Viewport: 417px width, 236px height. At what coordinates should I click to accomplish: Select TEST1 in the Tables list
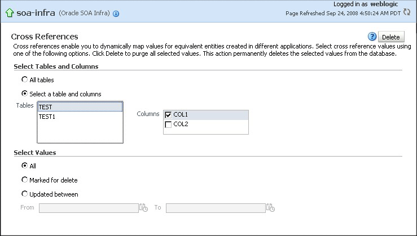coord(80,117)
